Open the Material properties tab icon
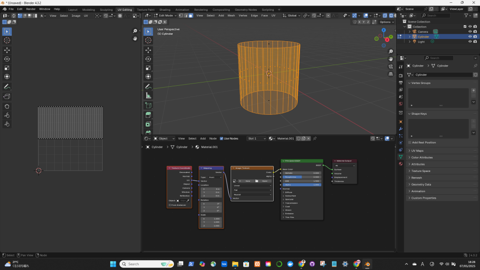The width and height of the screenshot is (480, 270). coord(400,164)
